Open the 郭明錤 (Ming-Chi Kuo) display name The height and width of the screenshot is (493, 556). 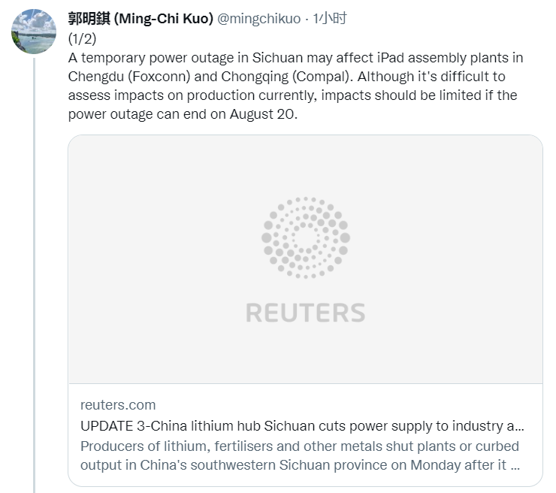140,19
